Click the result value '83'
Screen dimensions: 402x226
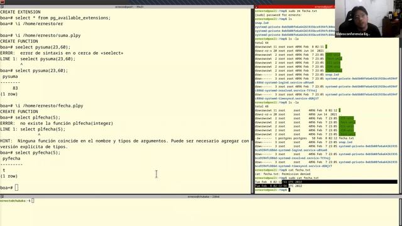15,88
